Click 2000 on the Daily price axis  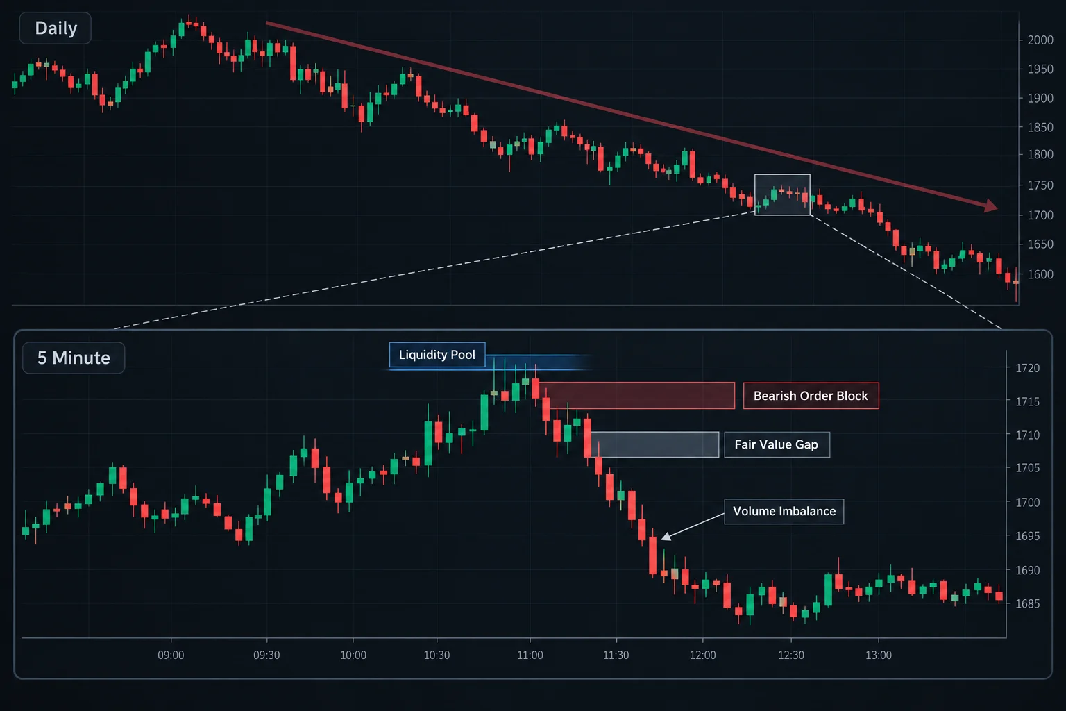1040,40
